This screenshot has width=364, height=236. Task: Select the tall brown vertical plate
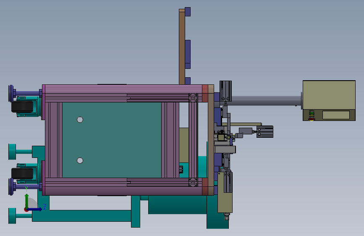point(182,47)
